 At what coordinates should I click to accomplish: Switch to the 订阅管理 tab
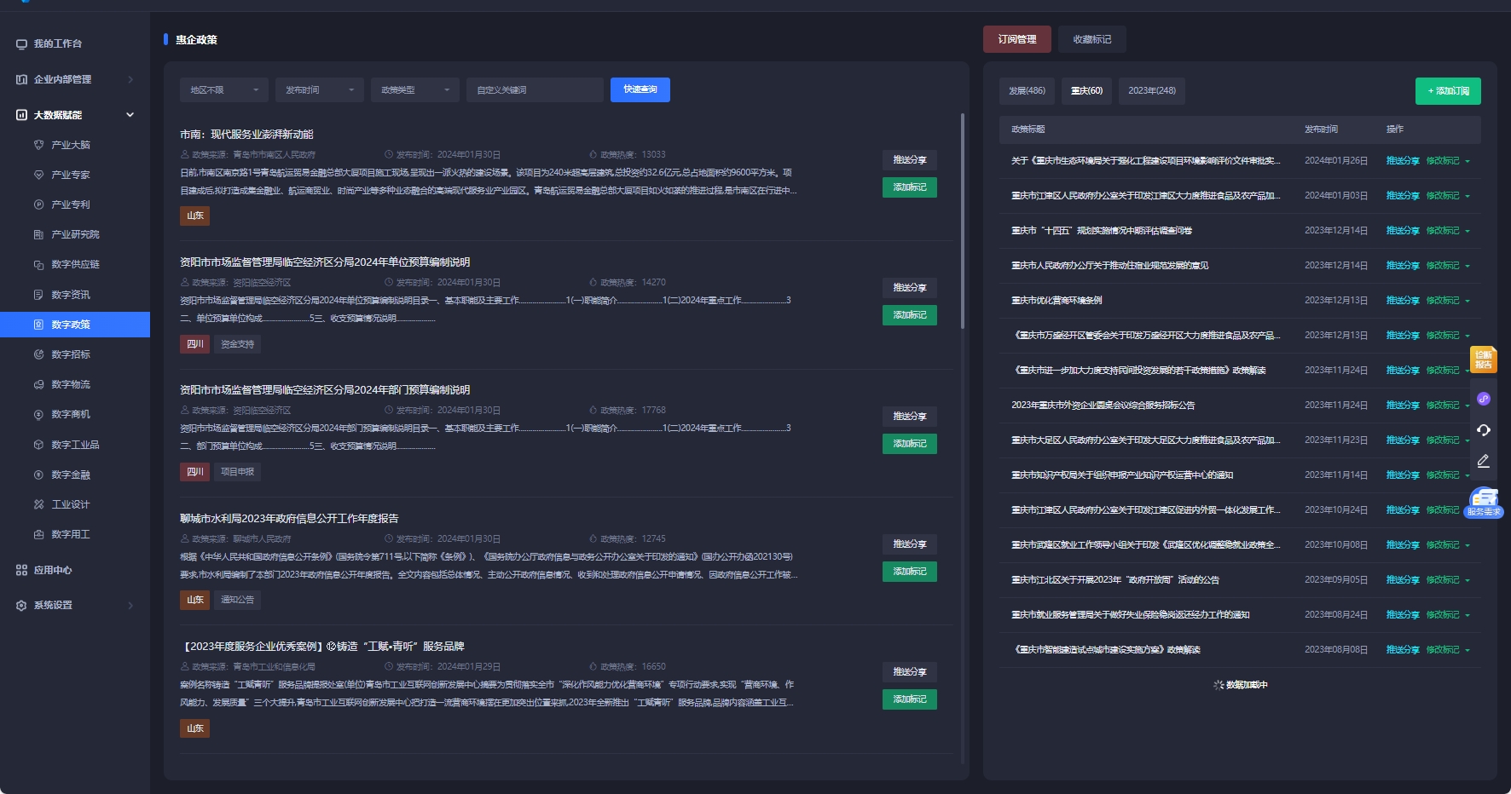pos(1017,39)
